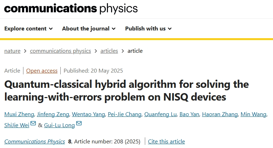Expand the Publish with us menu
Viewport: 273px width, 148px height.
click(x=148, y=29)
